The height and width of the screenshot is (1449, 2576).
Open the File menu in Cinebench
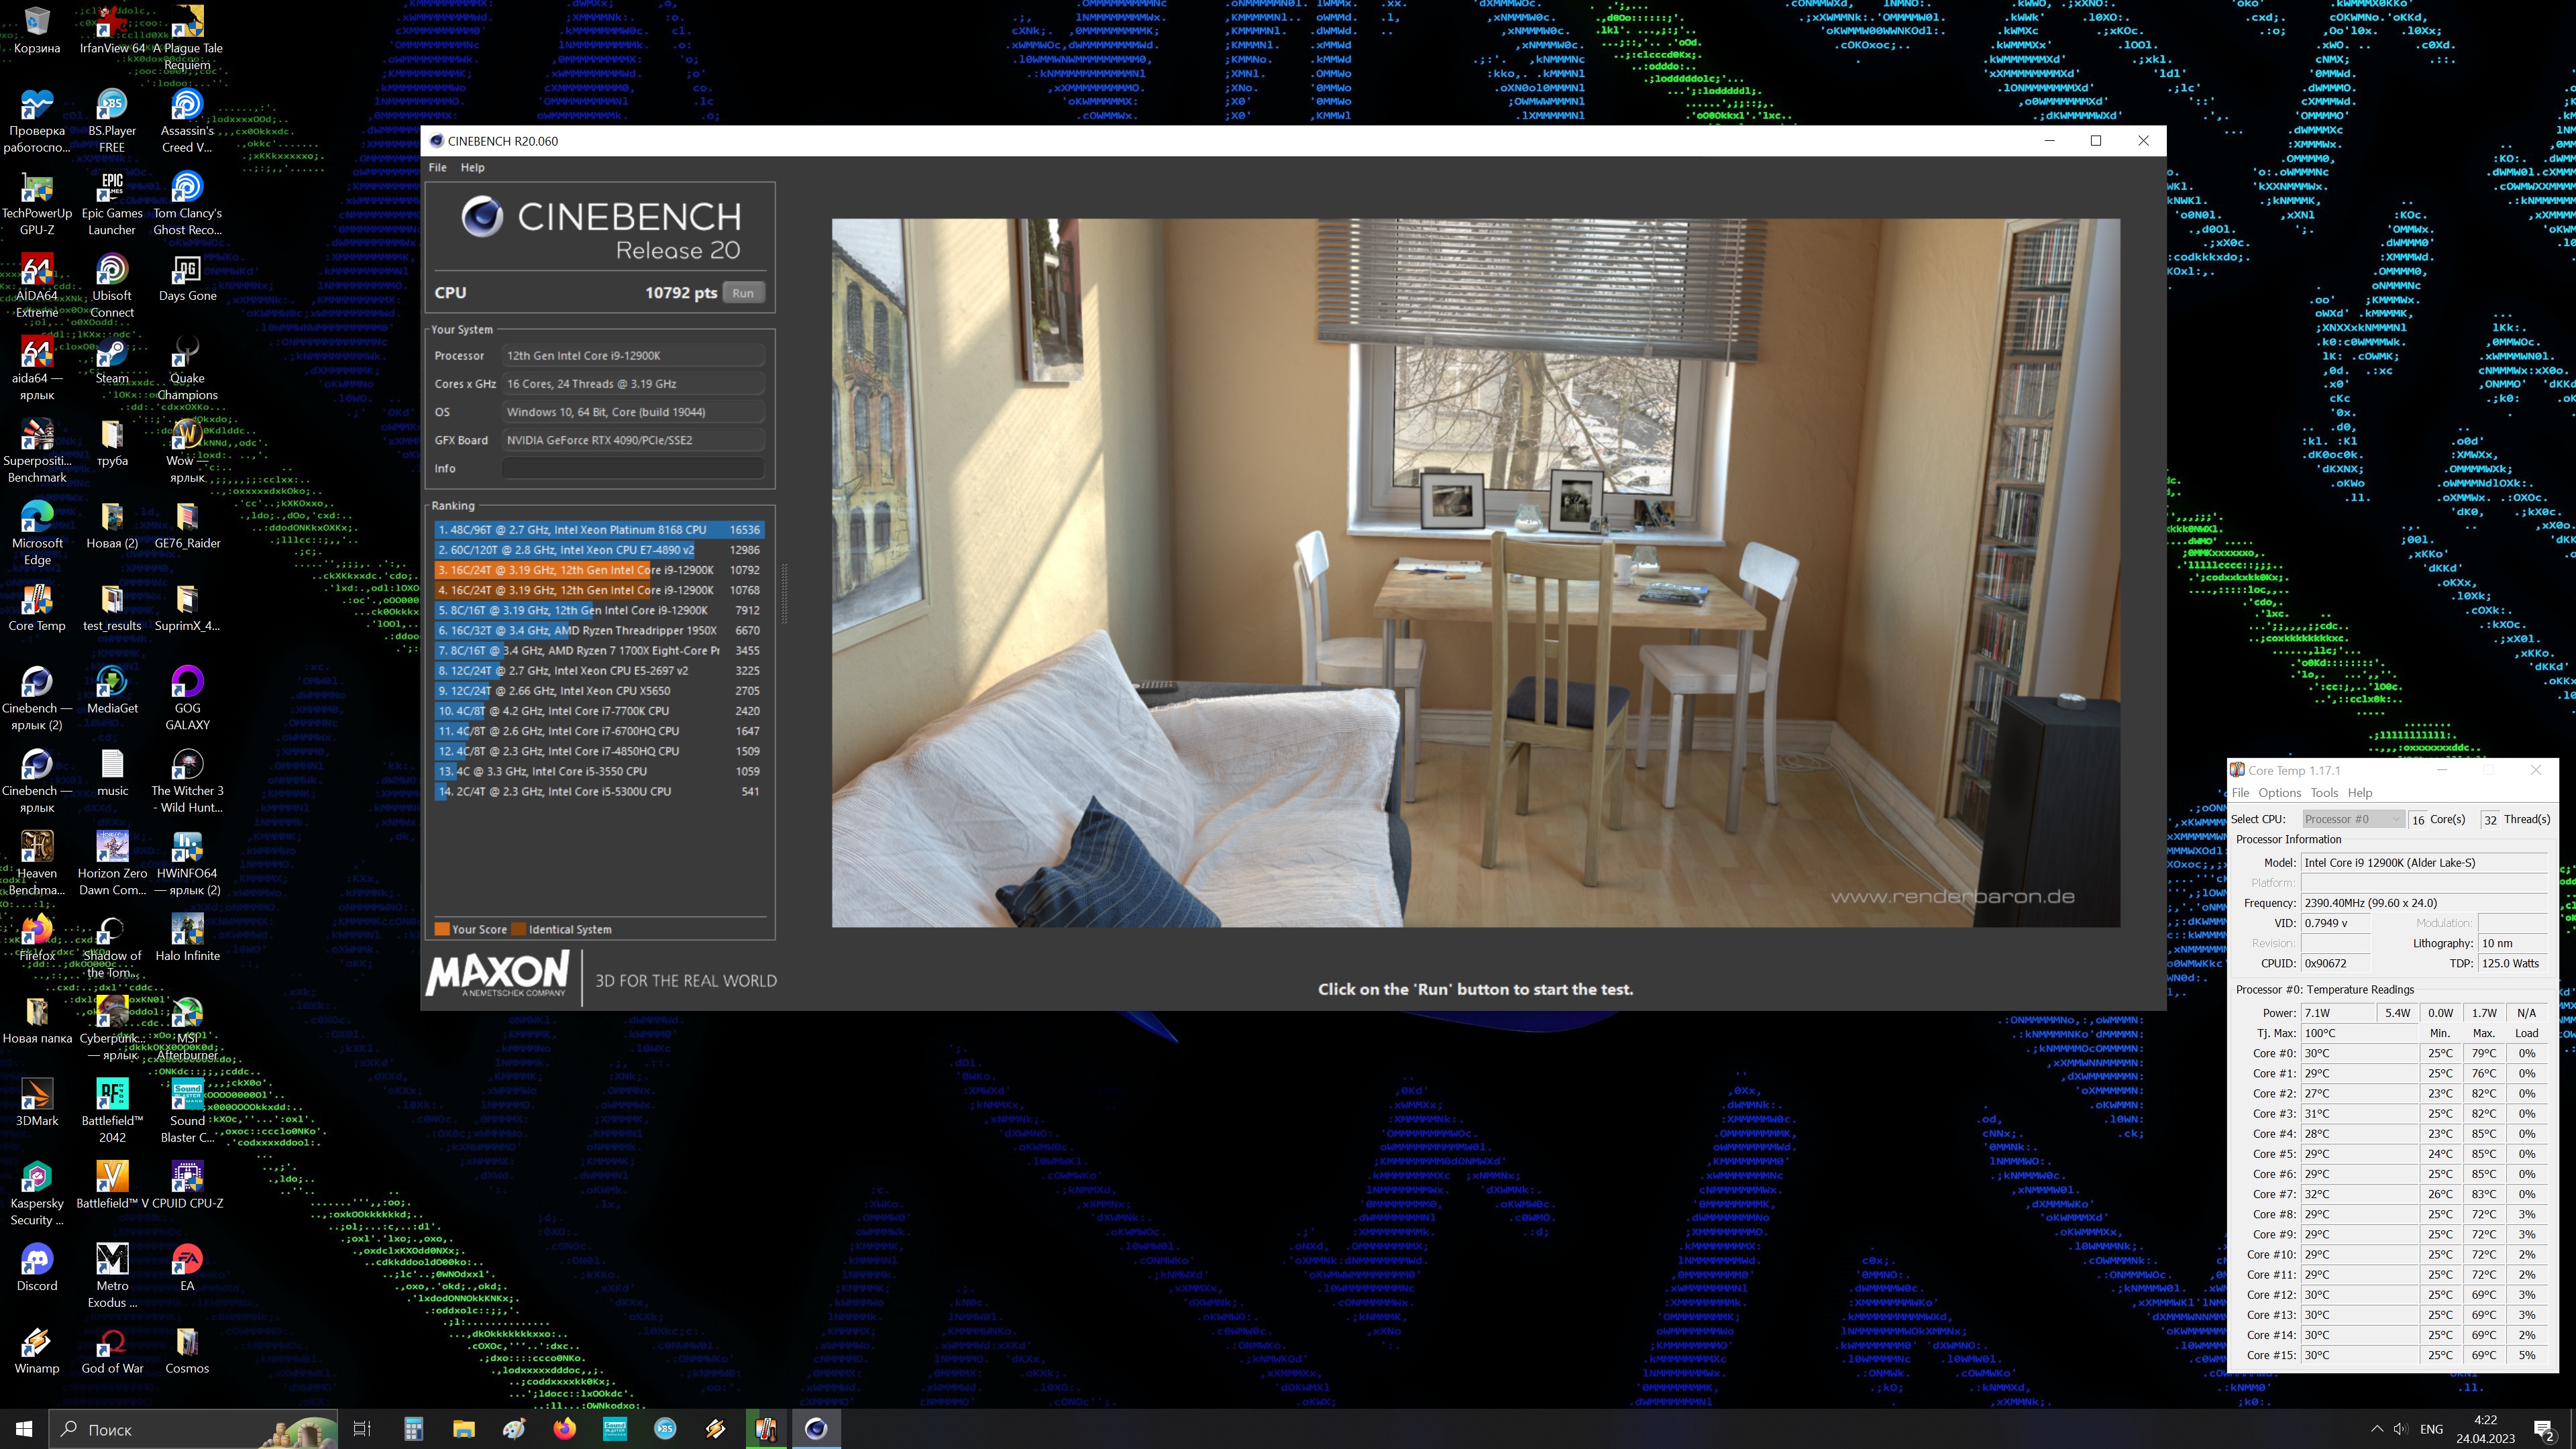[x=437, y=168]
